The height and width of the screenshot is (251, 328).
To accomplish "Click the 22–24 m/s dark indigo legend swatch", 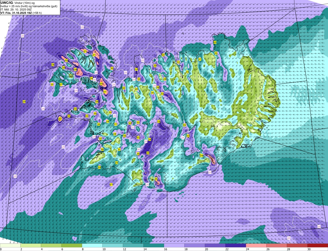I will (x=236, y=245).
